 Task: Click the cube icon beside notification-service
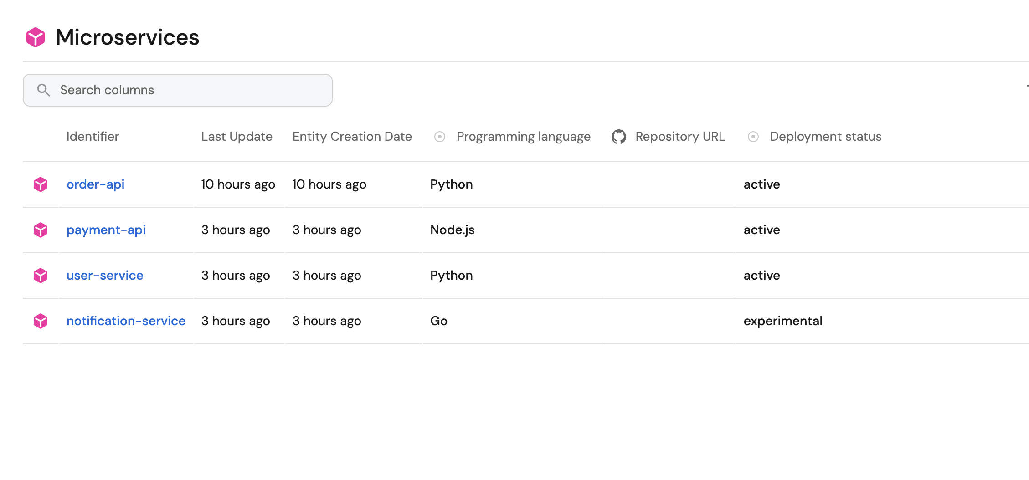(x=41, y=321)
